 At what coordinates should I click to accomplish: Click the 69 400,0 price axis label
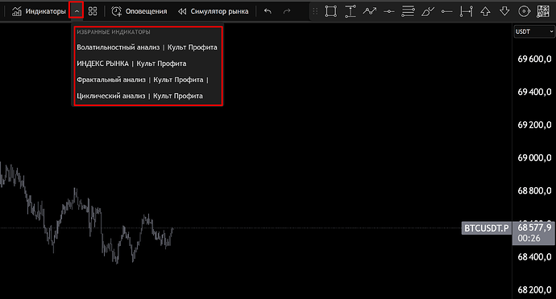pos(534,92)
